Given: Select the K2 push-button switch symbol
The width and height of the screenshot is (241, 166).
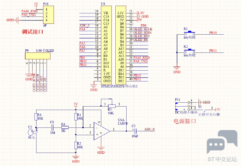Looking at the screenshot, I should pyautogui.click(x=190, y=51).
